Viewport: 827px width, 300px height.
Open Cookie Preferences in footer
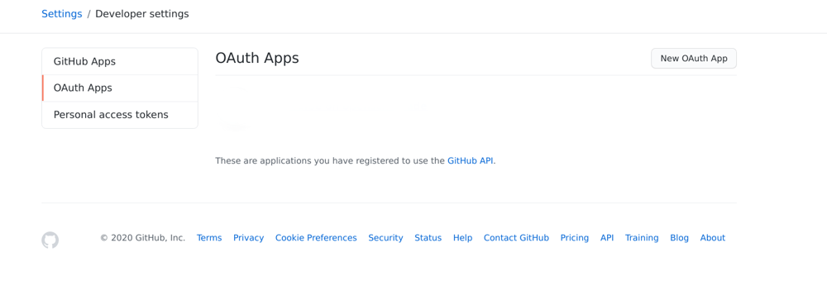(316, 238)
